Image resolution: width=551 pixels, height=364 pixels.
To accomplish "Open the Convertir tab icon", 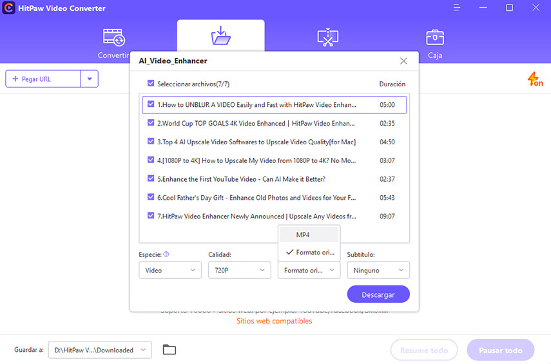I will 114,37.
